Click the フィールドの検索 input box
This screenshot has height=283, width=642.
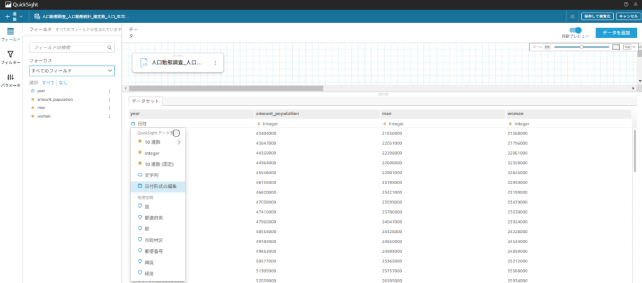pos(68,48)
